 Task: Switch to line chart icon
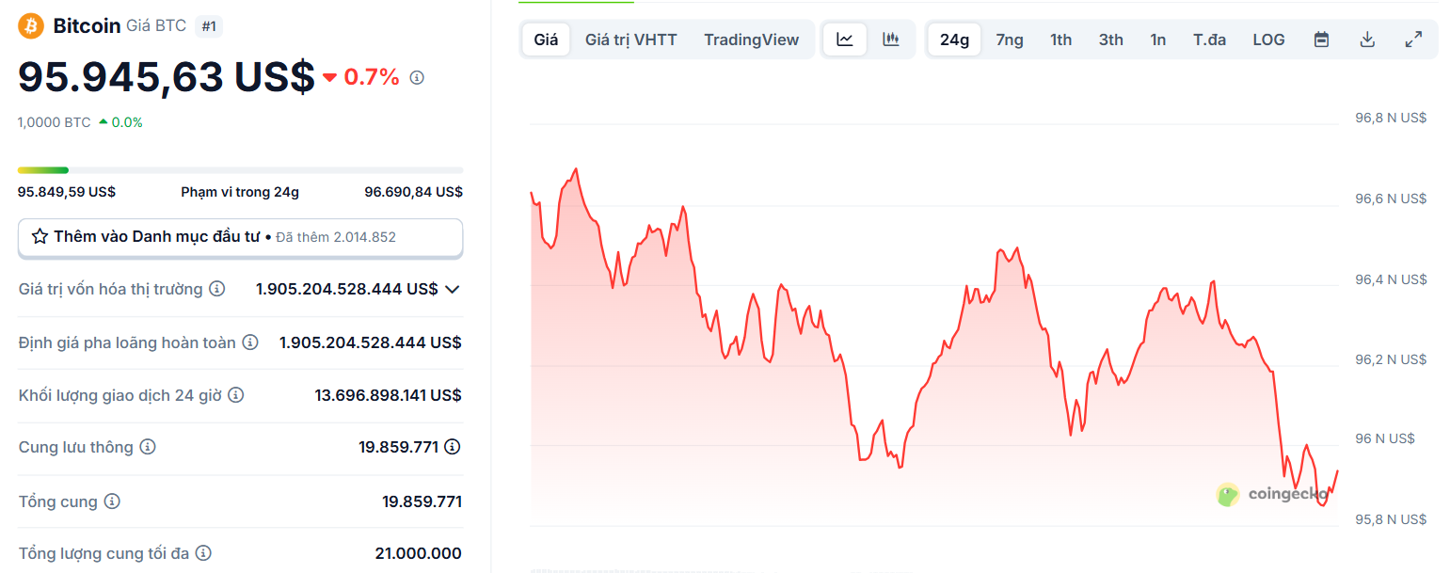point(845,40)
